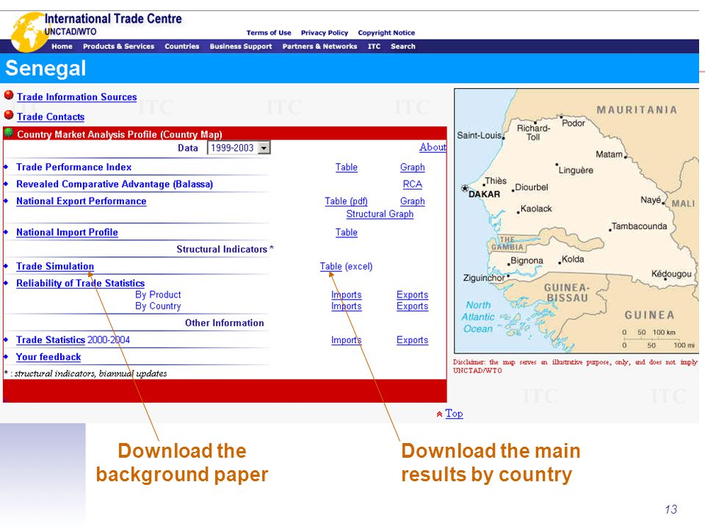The height and width of the screenshot is (529, 705).
Task: Open Partners & Networks menu
Action: pyautogui.click(x=319, y=46)
